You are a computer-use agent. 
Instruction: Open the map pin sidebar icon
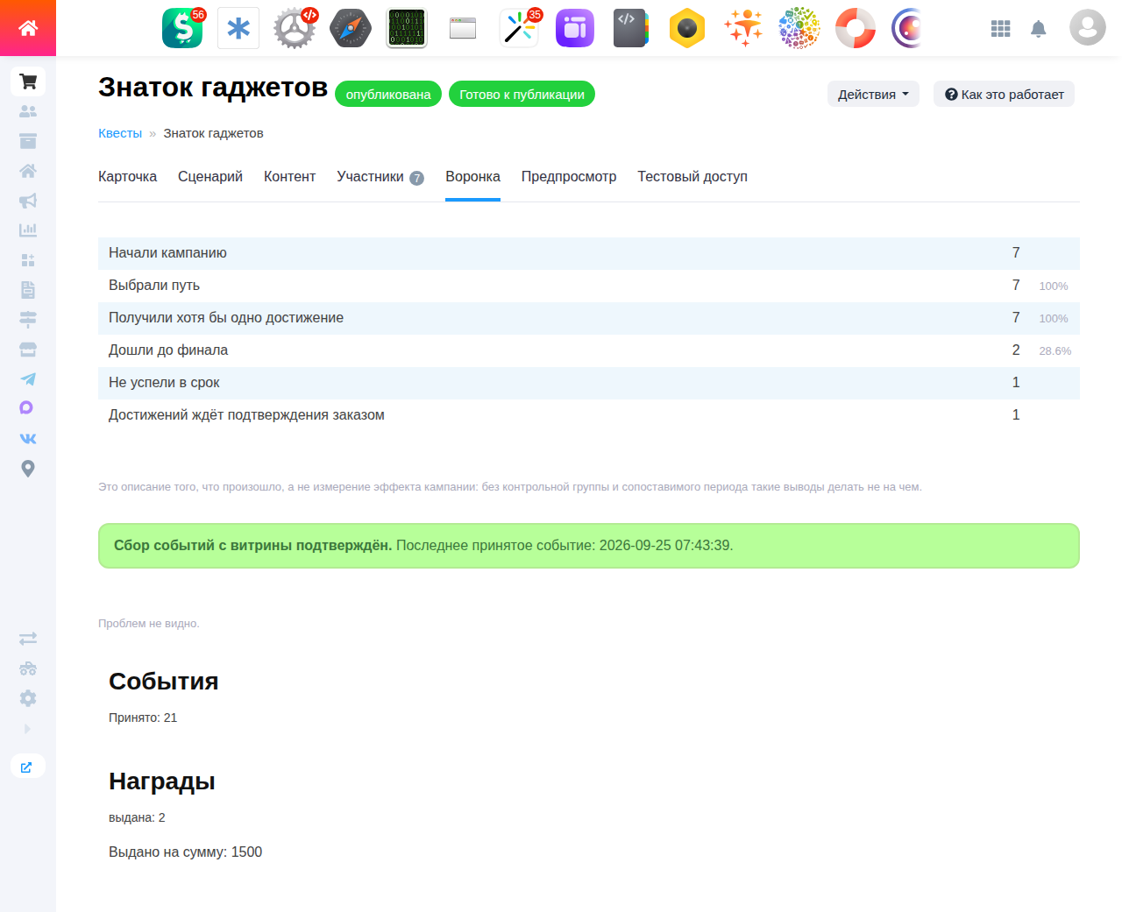(28, 469)
